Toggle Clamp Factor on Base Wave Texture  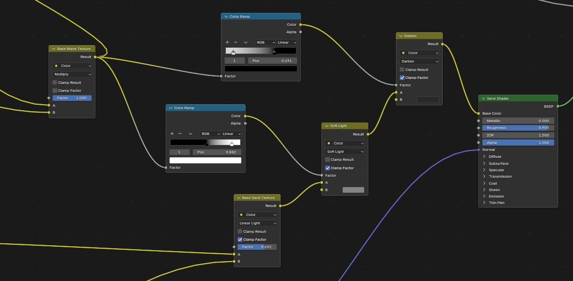55,90
